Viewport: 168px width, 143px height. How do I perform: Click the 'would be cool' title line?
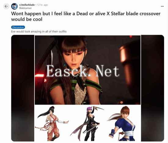click(27, 19)
